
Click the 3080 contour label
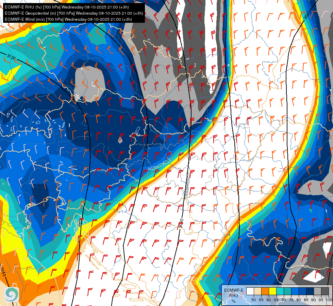[181, 223]
